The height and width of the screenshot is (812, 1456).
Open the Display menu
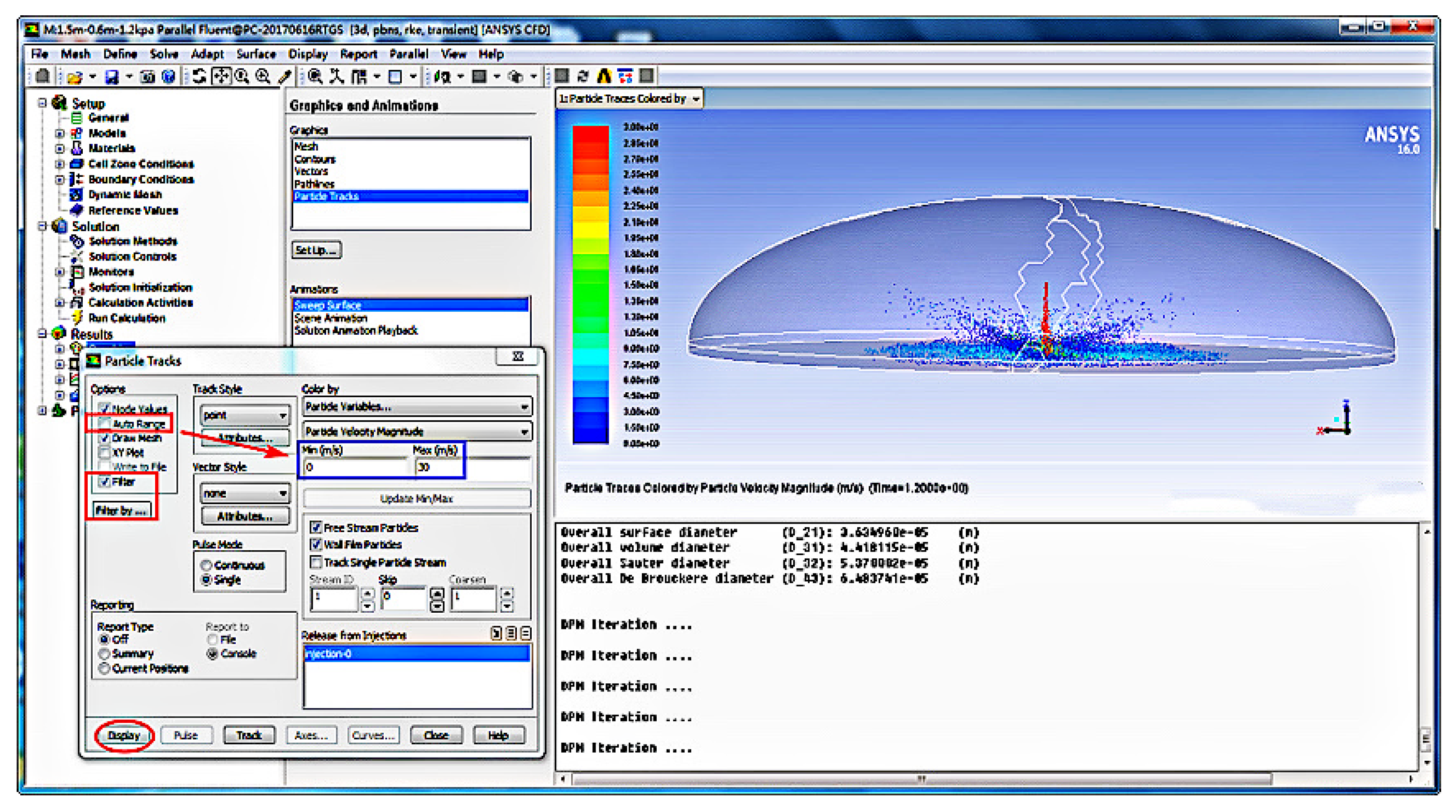308,54
